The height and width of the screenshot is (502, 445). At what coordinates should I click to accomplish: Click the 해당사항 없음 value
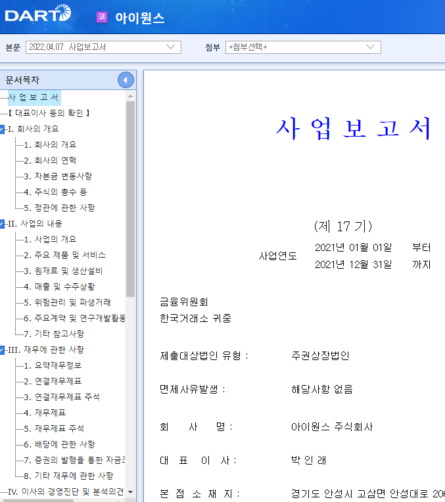322,389
